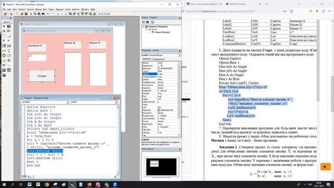Open the Click procedure dropdown in code window
The height and width of the screenshot is (188, 334).
pos(116,102)
